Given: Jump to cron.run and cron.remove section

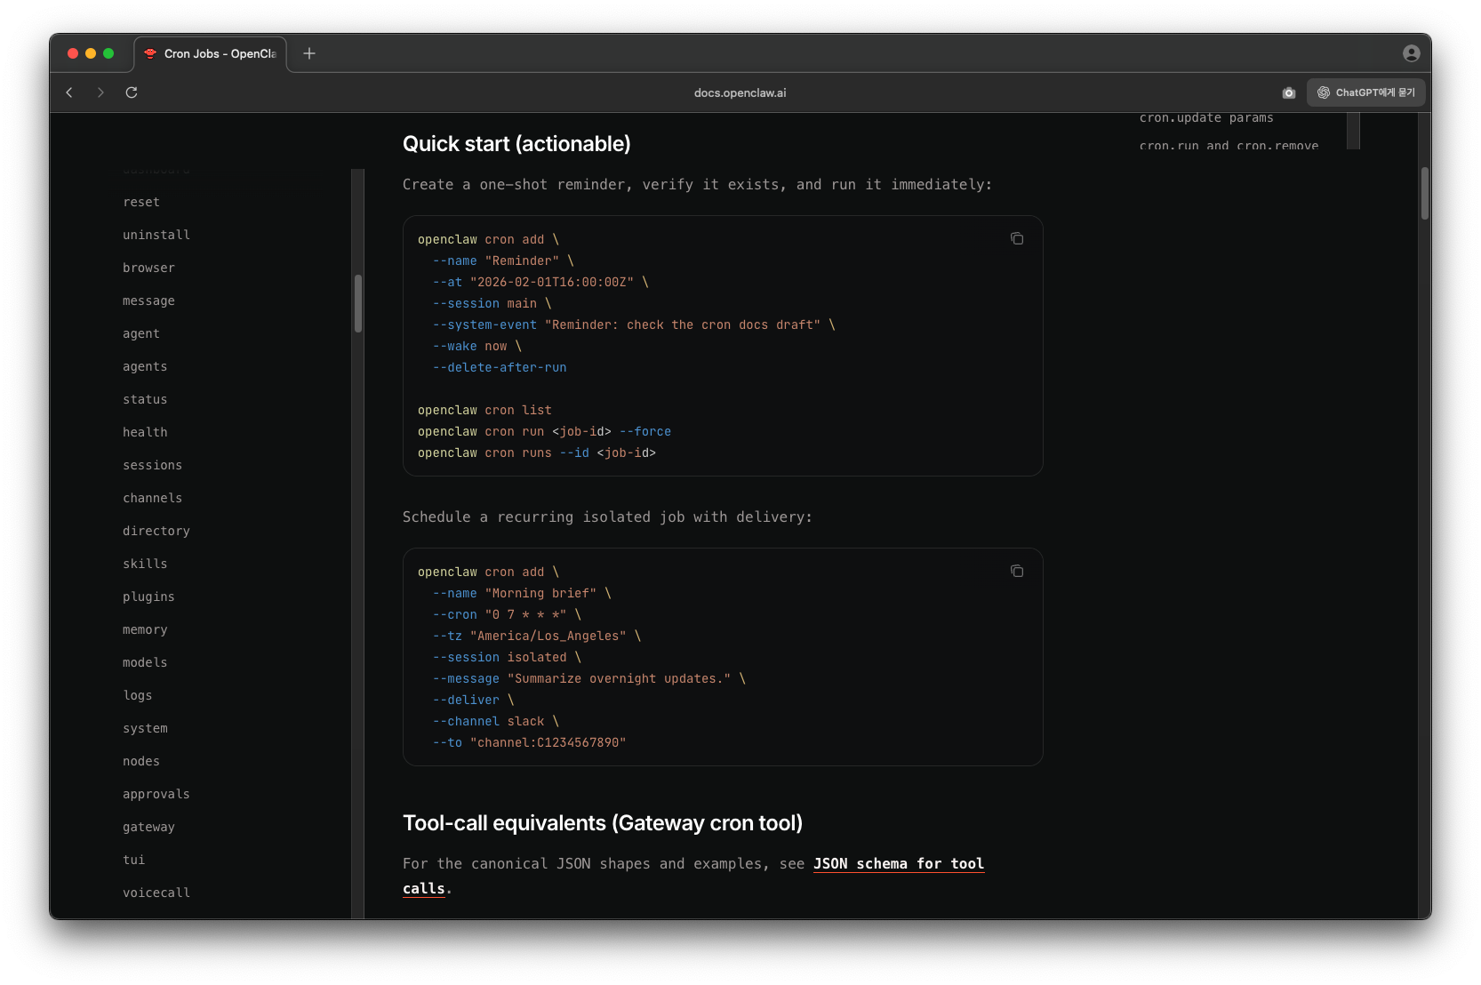Looking at the screenshot, I should click(x=1229, y=145).
